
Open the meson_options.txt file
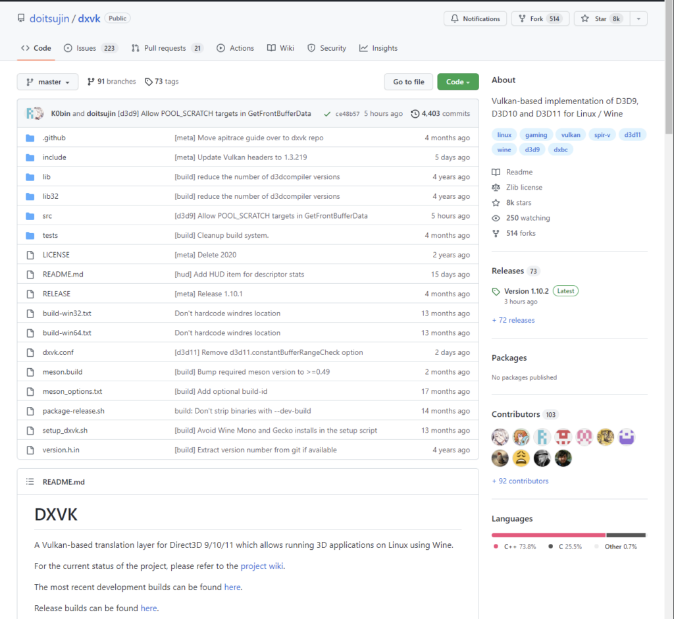pos(72,391)
